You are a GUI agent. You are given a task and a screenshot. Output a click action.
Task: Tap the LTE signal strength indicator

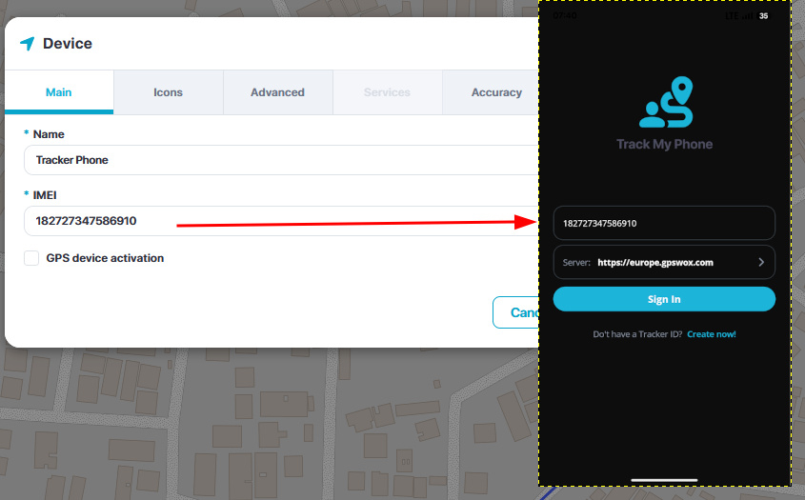[738, 15]
